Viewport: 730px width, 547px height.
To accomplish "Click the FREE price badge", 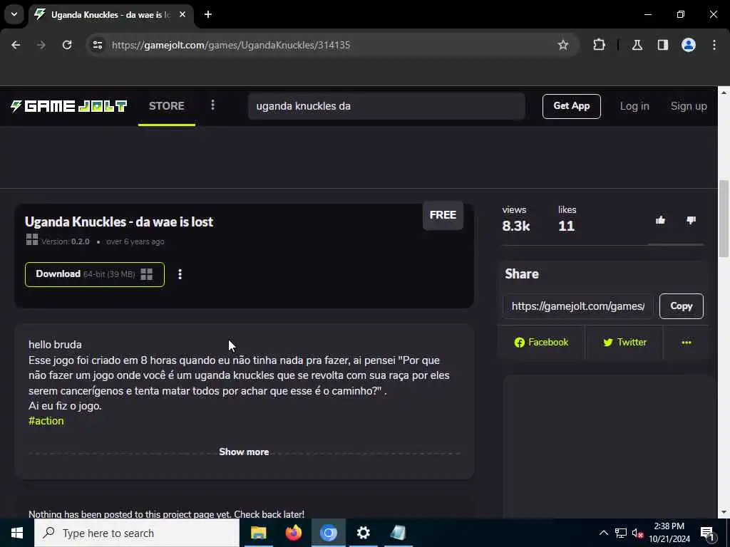I will [443, 215].
